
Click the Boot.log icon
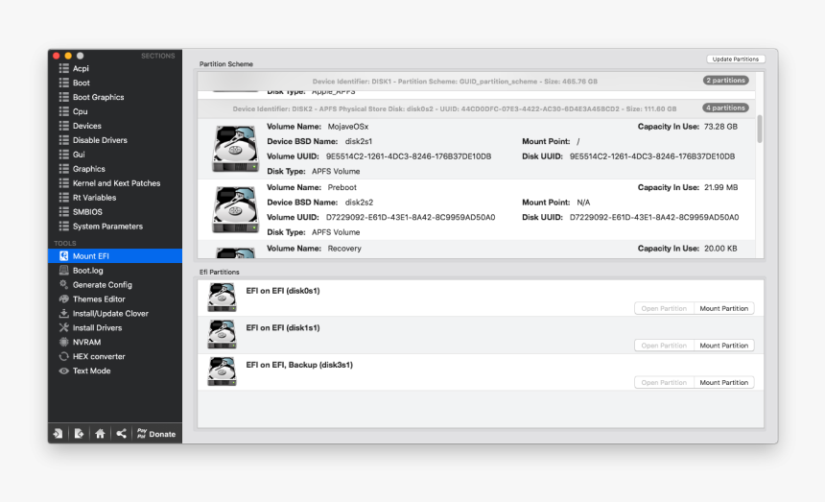tap(63, 271)
